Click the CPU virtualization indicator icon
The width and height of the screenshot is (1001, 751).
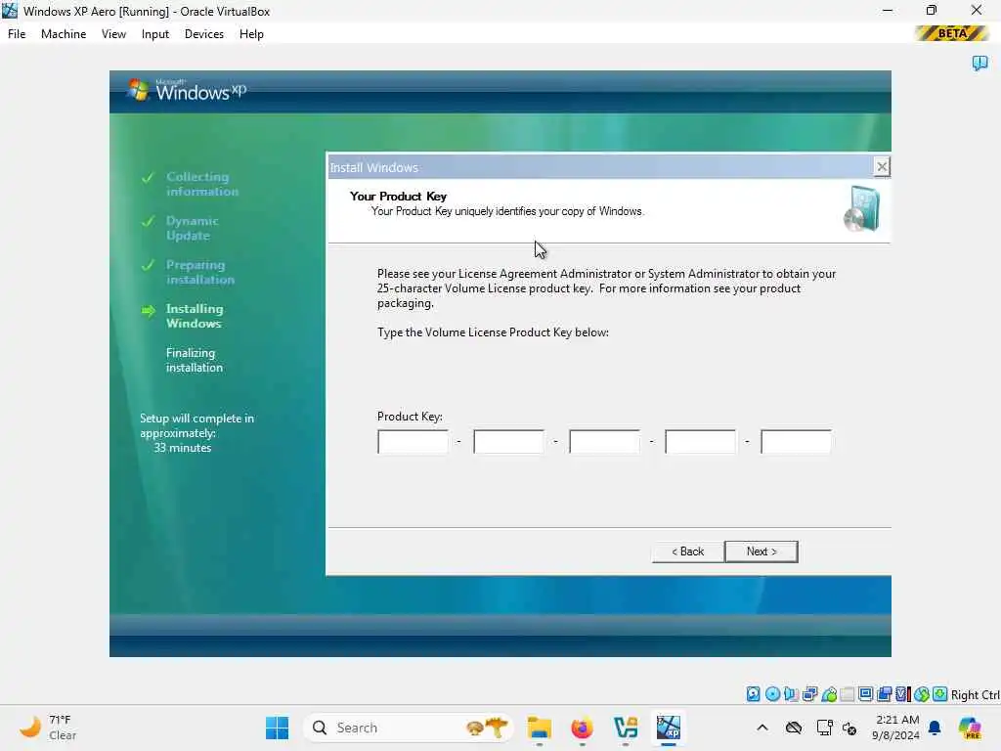click(x=902, y=694)
